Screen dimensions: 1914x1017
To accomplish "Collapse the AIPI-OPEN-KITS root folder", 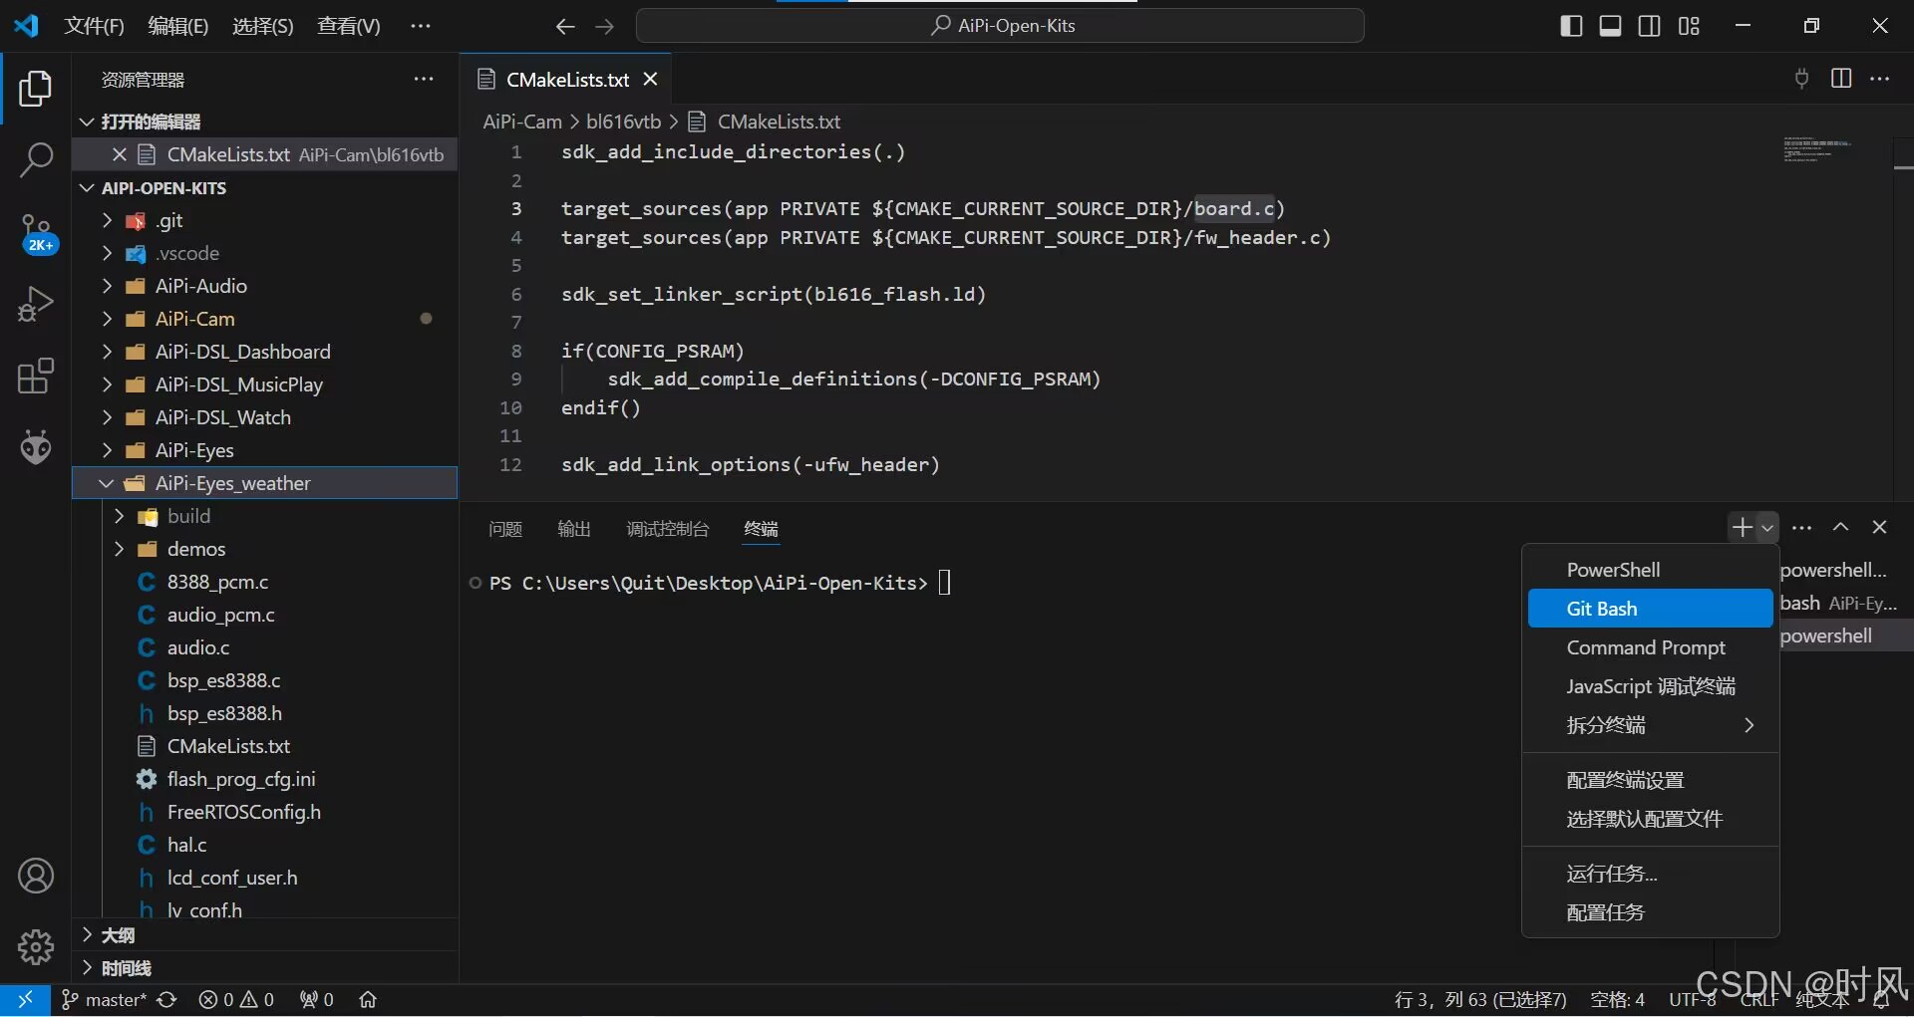I will pos(88,188).
